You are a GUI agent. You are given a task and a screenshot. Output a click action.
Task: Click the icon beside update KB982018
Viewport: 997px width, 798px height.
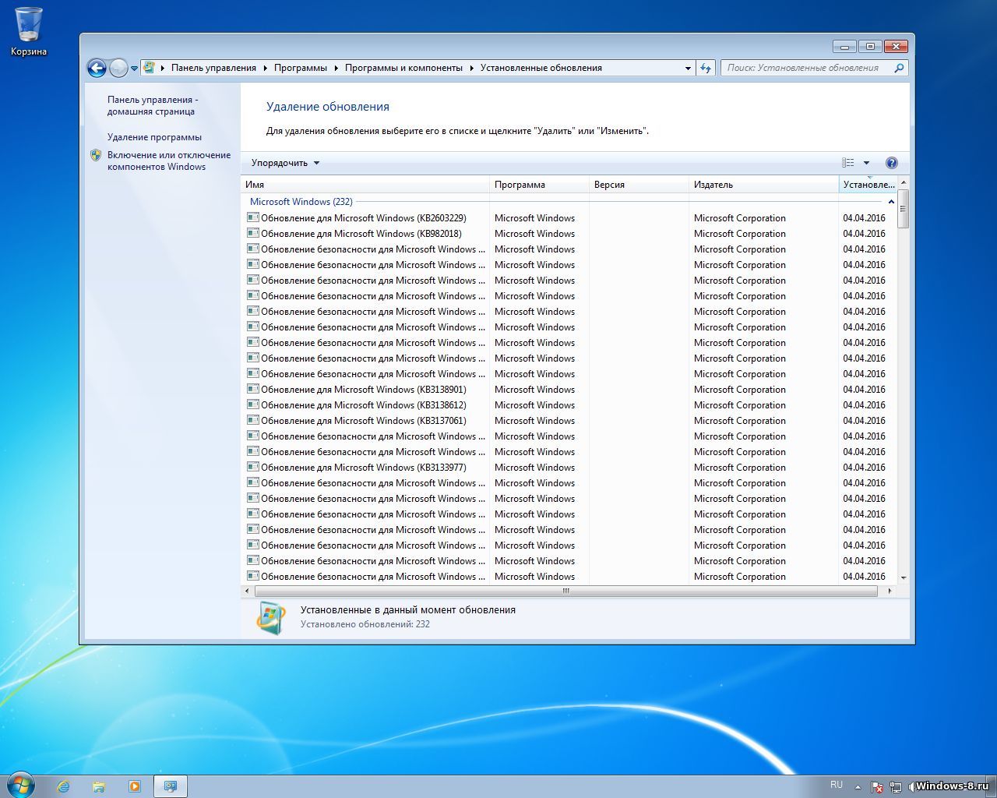(x=253, y=233)
